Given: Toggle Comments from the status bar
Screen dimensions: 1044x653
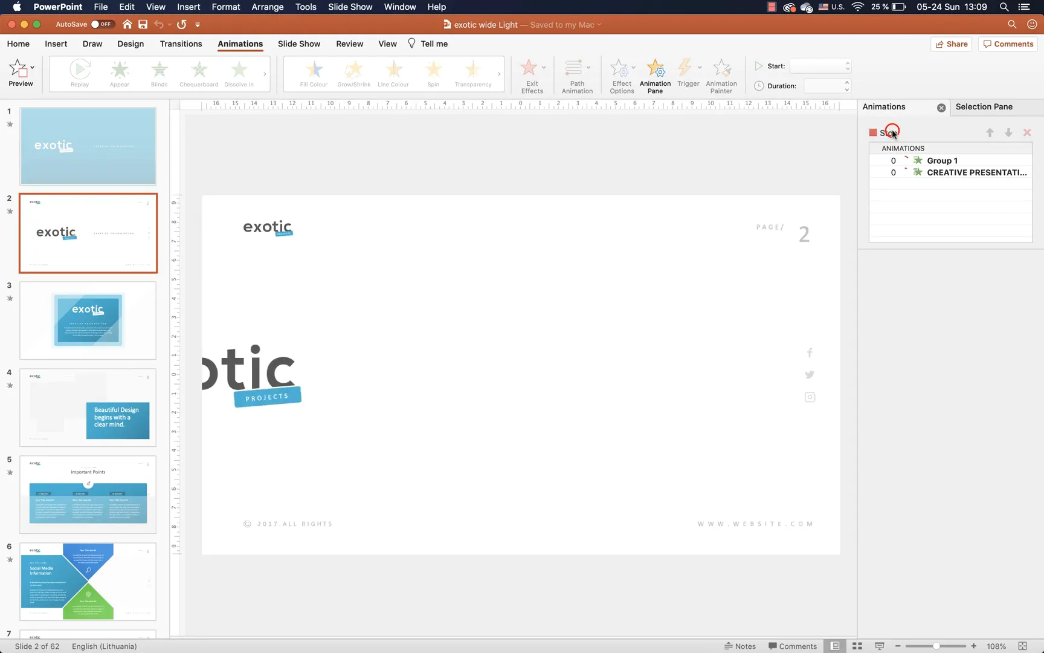Looking at the screenshot, I should click(x=793, y=646).
